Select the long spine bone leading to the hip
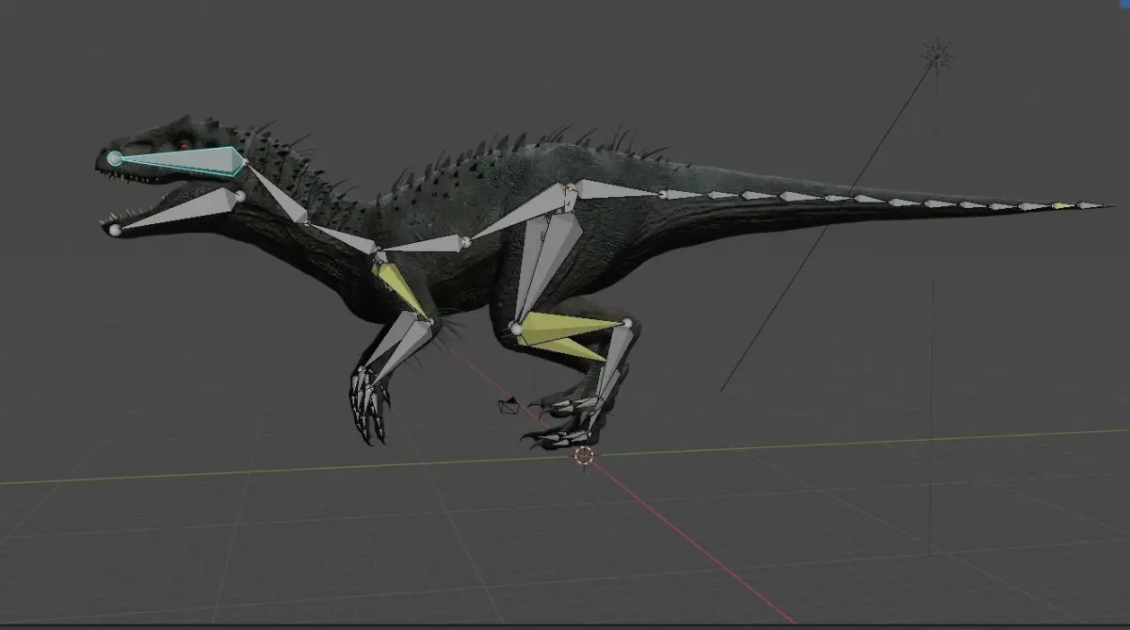 tap(521, 212)
